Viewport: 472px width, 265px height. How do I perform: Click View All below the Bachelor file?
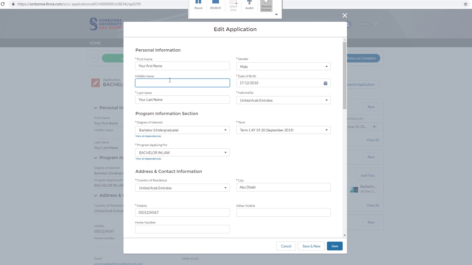pyautogui.click(x=373, y=205)
